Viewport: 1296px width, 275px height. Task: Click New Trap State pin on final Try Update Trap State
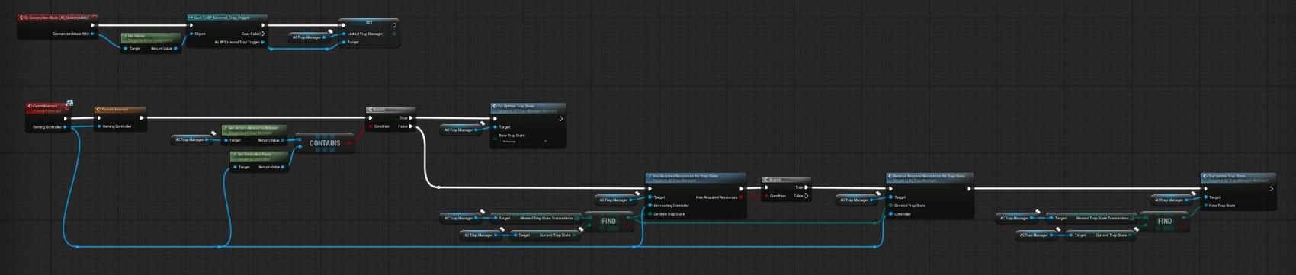point(1205,206)
